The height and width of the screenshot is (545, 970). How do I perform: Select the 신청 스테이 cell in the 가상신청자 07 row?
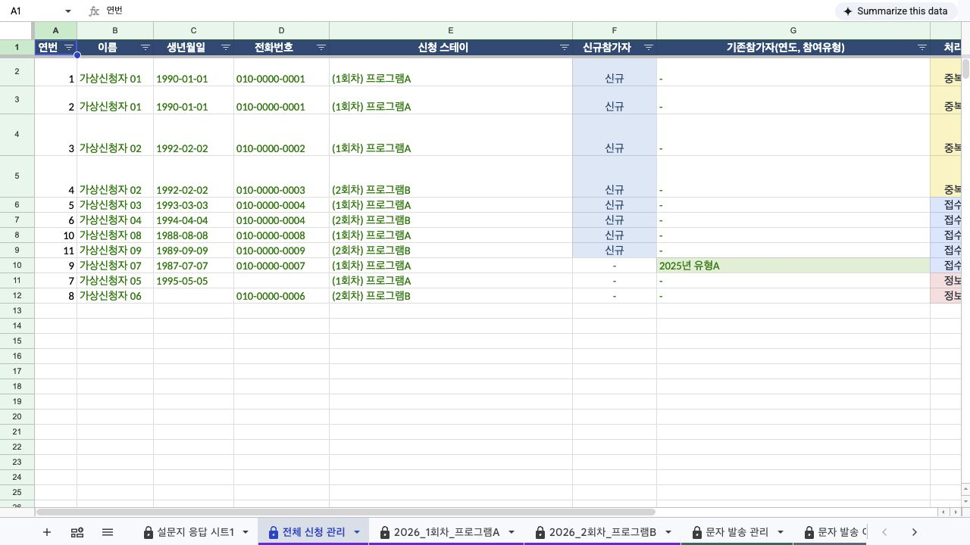(451, 266)
